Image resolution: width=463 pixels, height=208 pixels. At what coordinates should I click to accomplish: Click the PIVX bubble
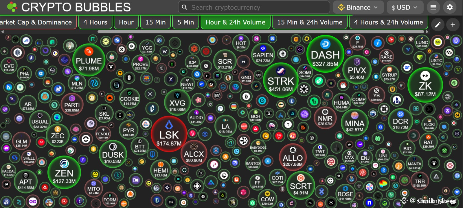(x=357, y=70)
